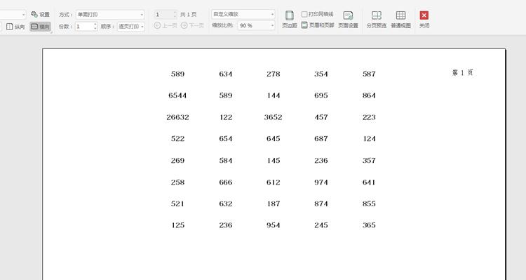Click the value 587 in preview

(x=369, y=74)
